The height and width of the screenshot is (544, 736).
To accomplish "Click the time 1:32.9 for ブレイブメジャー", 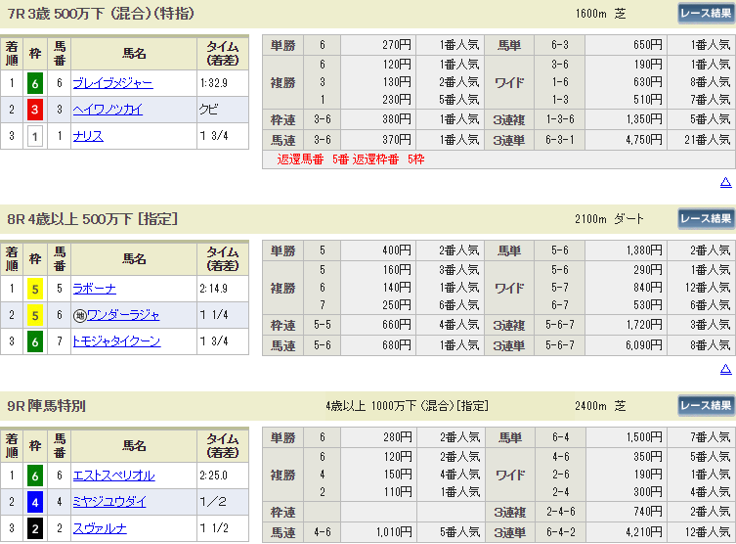I will tap(214, 83).
